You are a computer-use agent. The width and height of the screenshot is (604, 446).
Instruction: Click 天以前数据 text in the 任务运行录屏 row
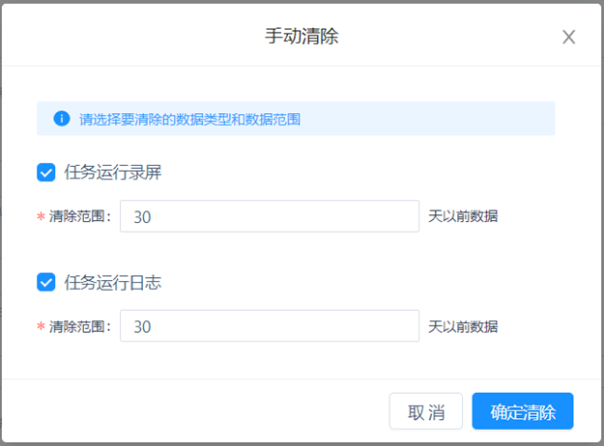[463, 217]
